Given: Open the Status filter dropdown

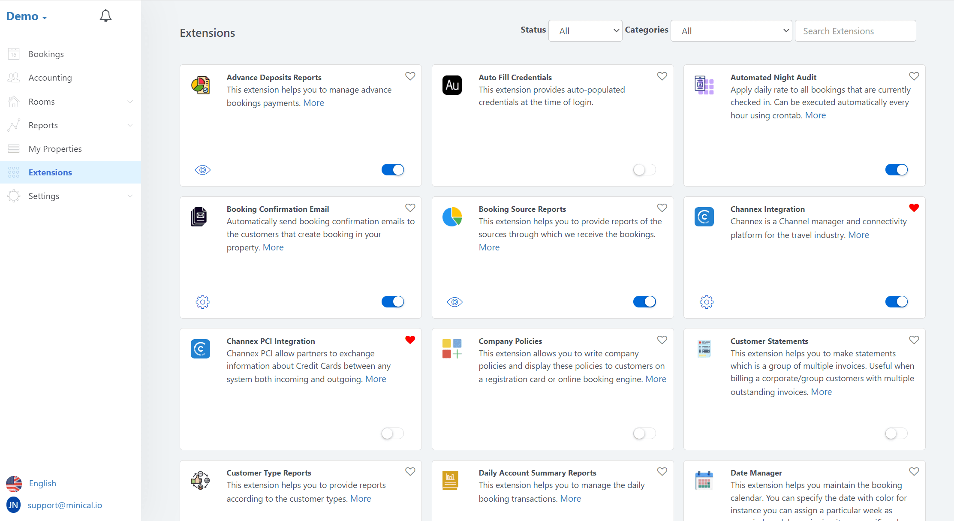Looking at the screenshot, I should click(x=585, y=30).
